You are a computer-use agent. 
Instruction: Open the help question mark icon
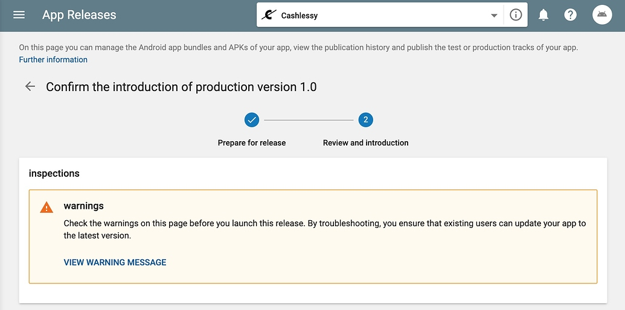[571, 15]
